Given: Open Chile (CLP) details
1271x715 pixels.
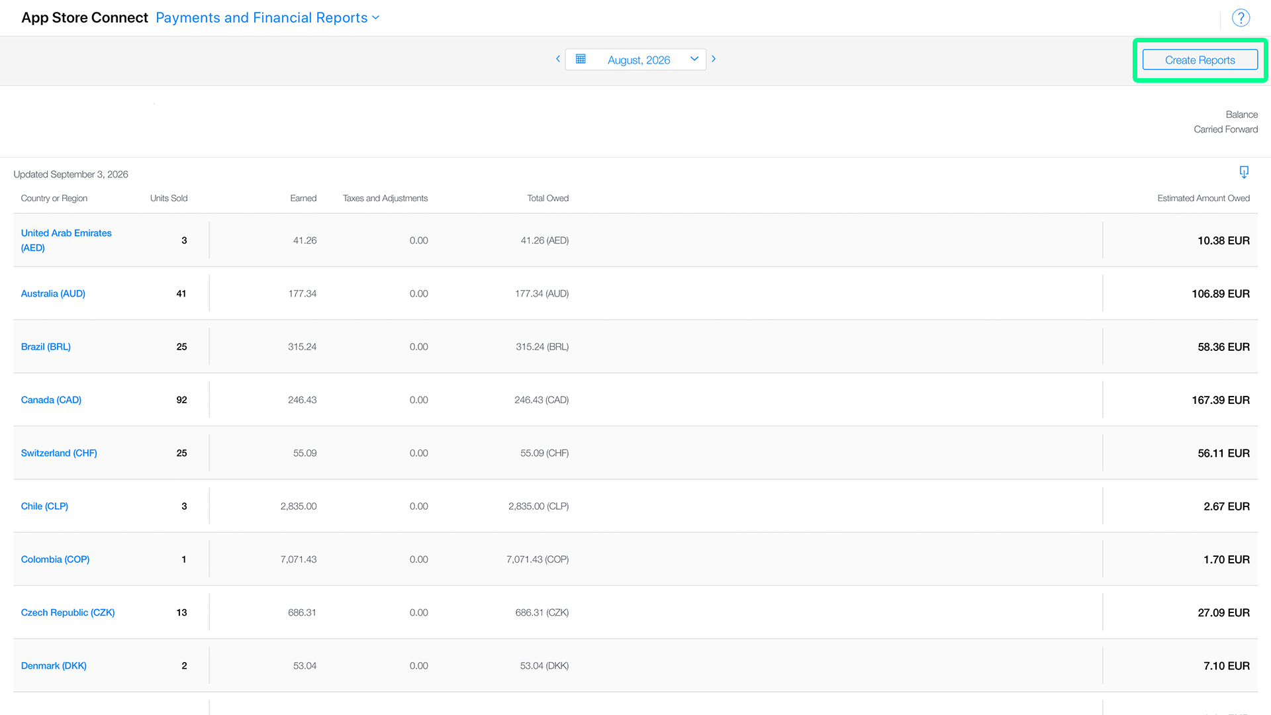Looking at the screenshot, I should coord(44,506).
